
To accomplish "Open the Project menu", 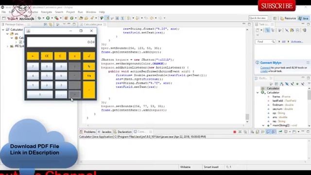I will (70, 12).
